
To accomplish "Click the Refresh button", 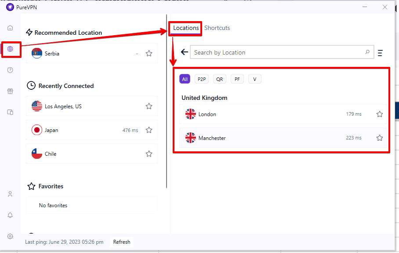I will point(122,242).
